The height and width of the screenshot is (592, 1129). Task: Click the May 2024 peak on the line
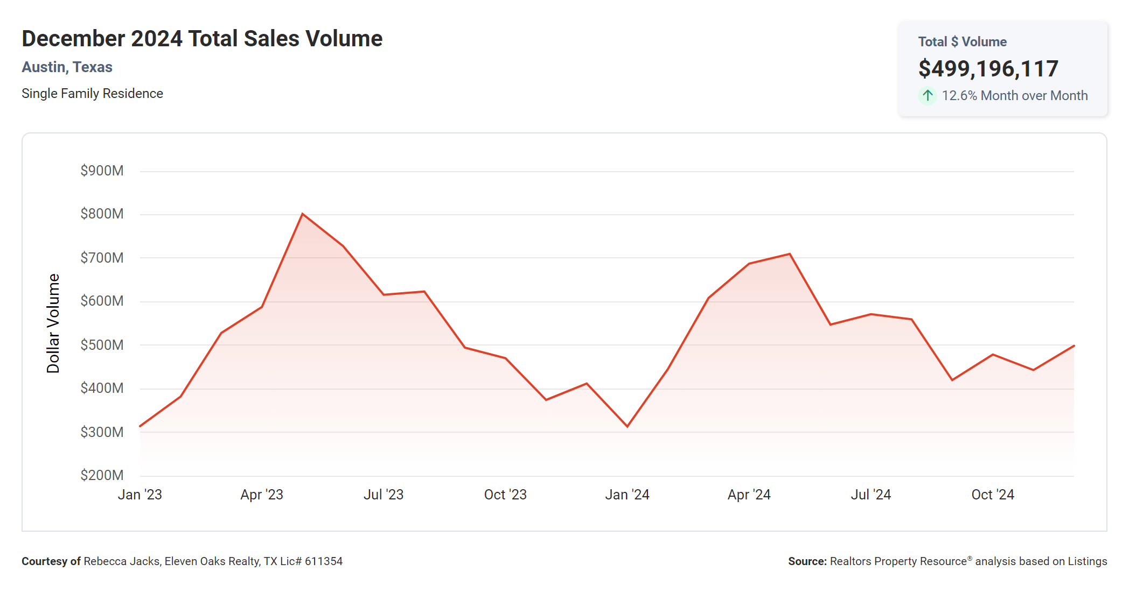click(790, 254)
